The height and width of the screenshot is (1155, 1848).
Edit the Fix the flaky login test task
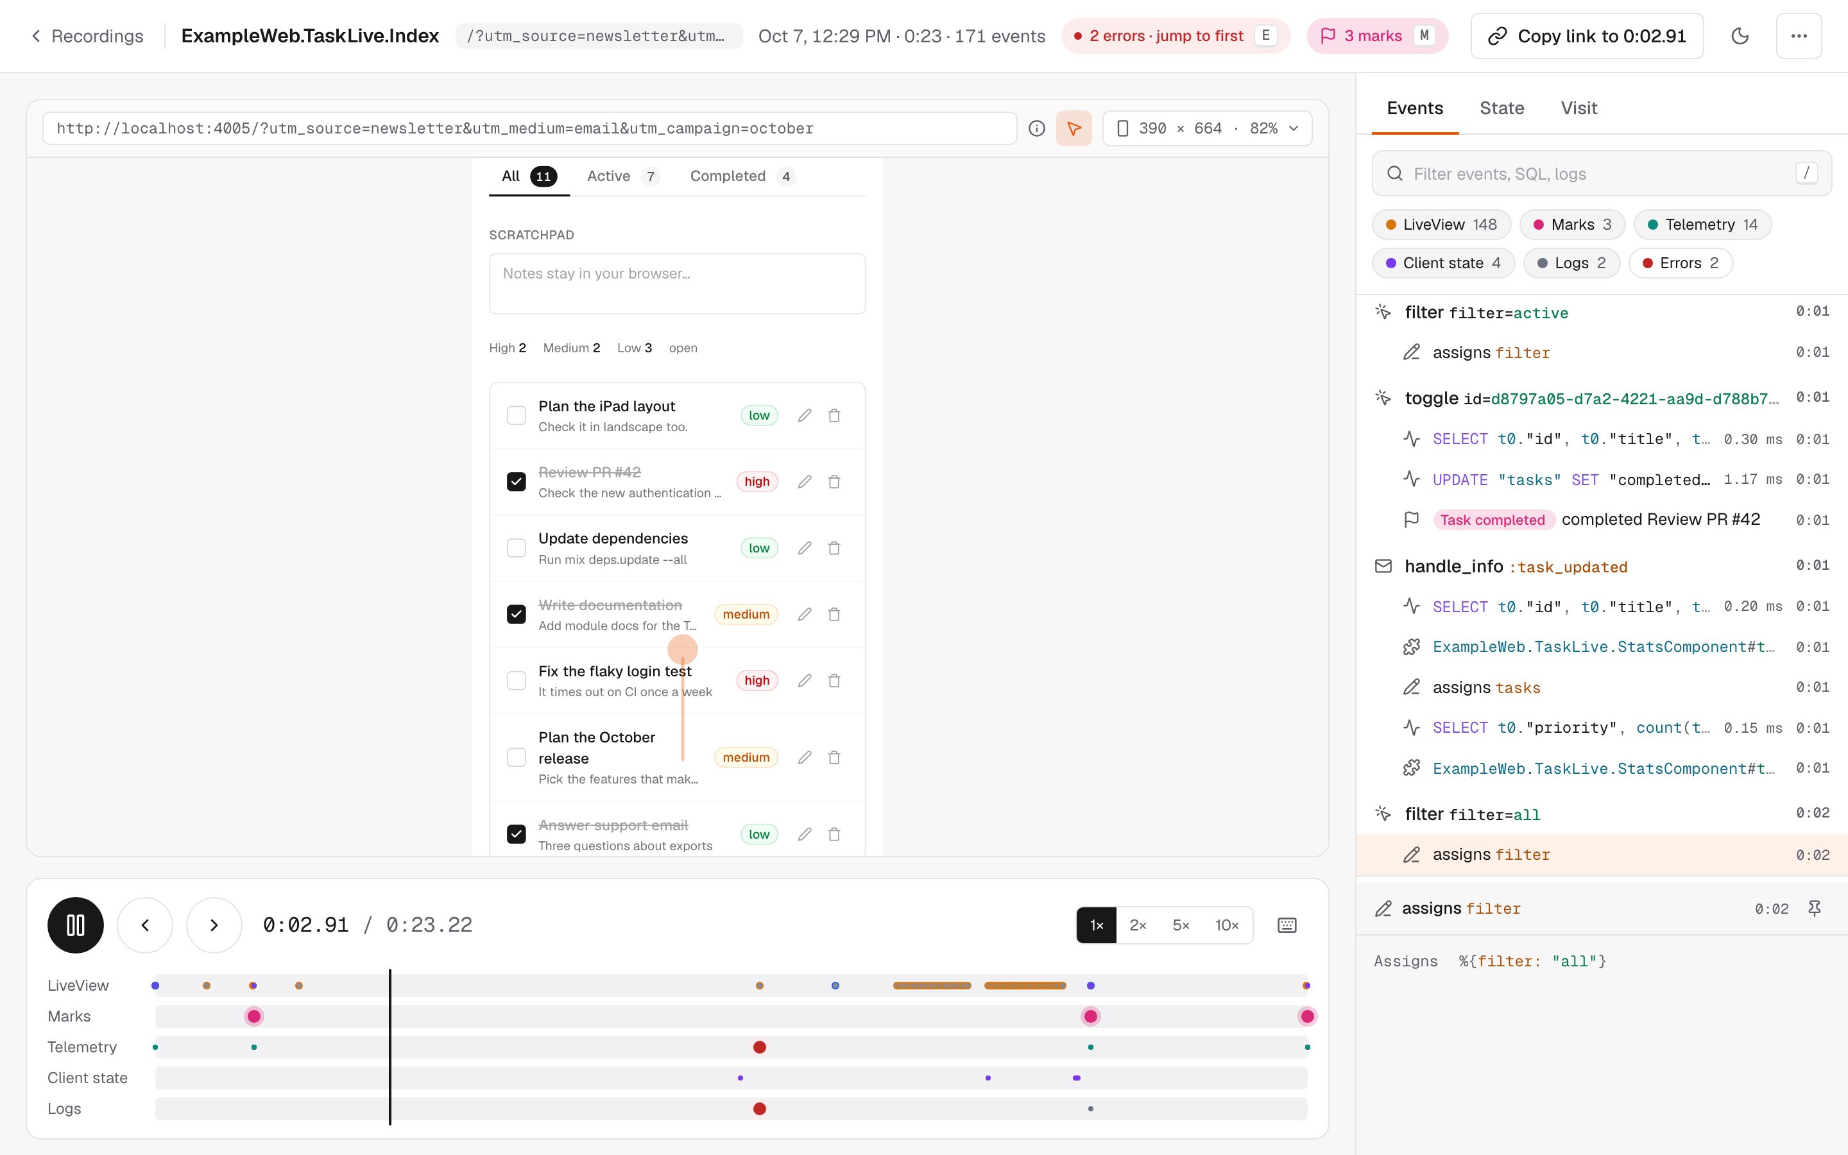tap(805, 681)
